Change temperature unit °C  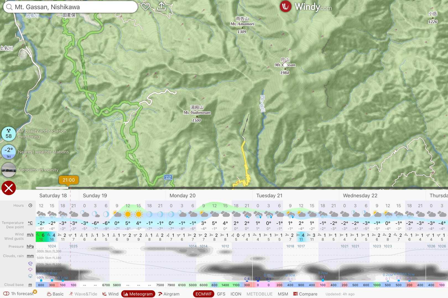coord(30,223)
